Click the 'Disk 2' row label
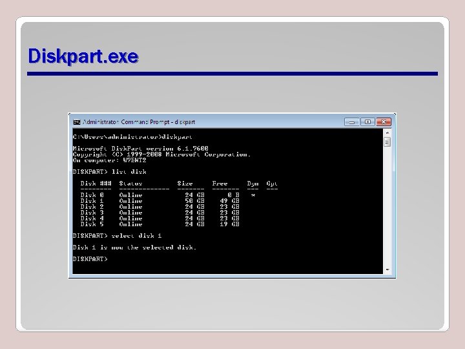This screenshot has height=349, width=465. click(92, 207)
